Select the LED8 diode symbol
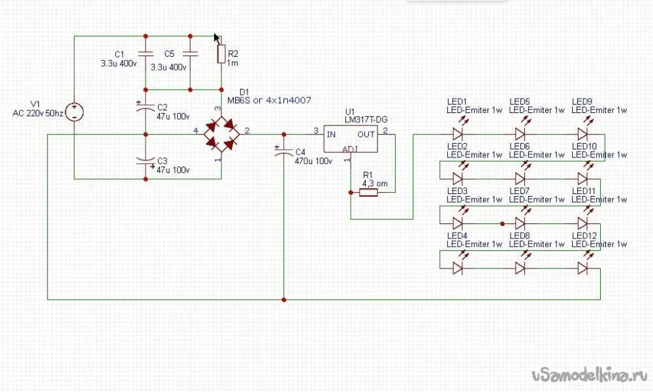 520,269
